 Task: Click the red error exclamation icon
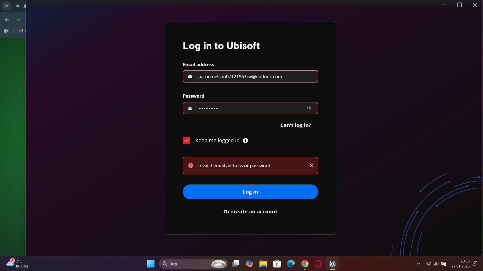[x=191, y=166]
